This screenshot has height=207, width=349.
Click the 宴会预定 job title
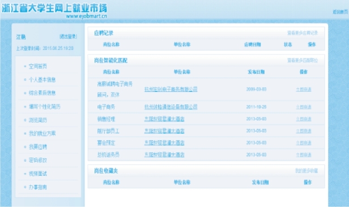(106, 143)
